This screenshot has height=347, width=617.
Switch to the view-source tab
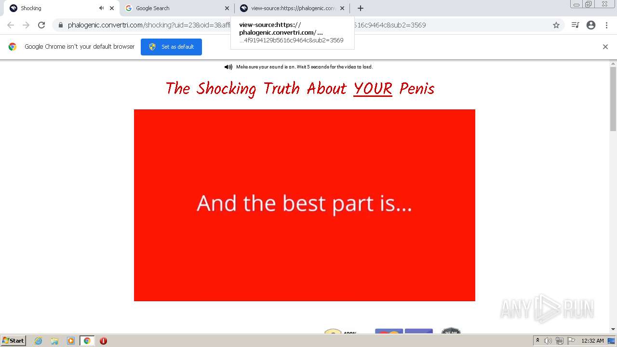tap(292, 8)
